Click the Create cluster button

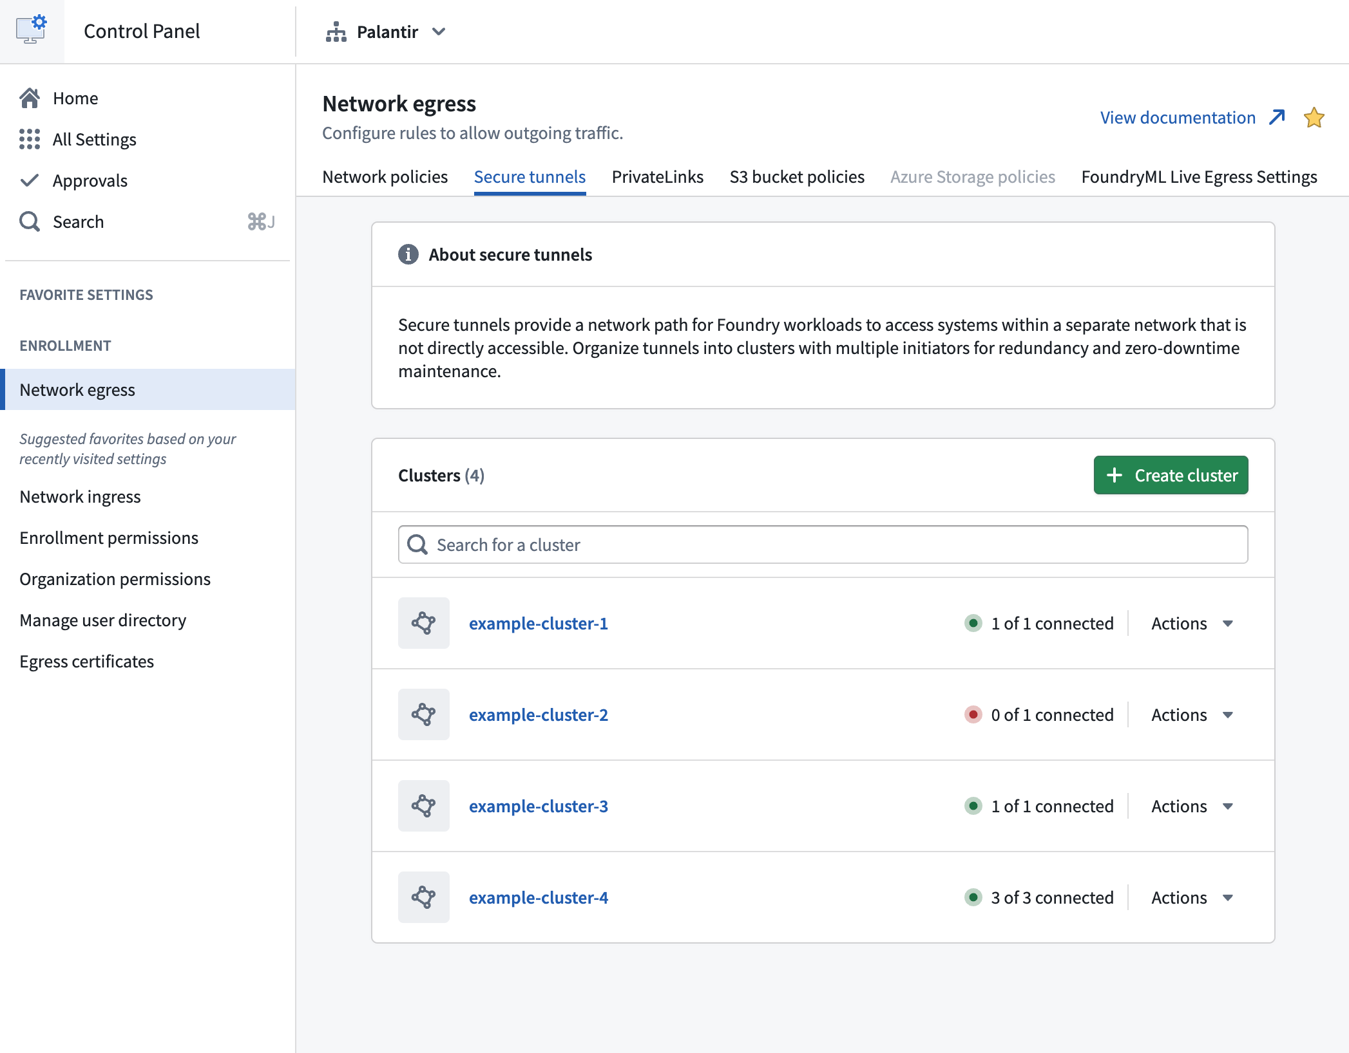click(x=1171, y=475)
